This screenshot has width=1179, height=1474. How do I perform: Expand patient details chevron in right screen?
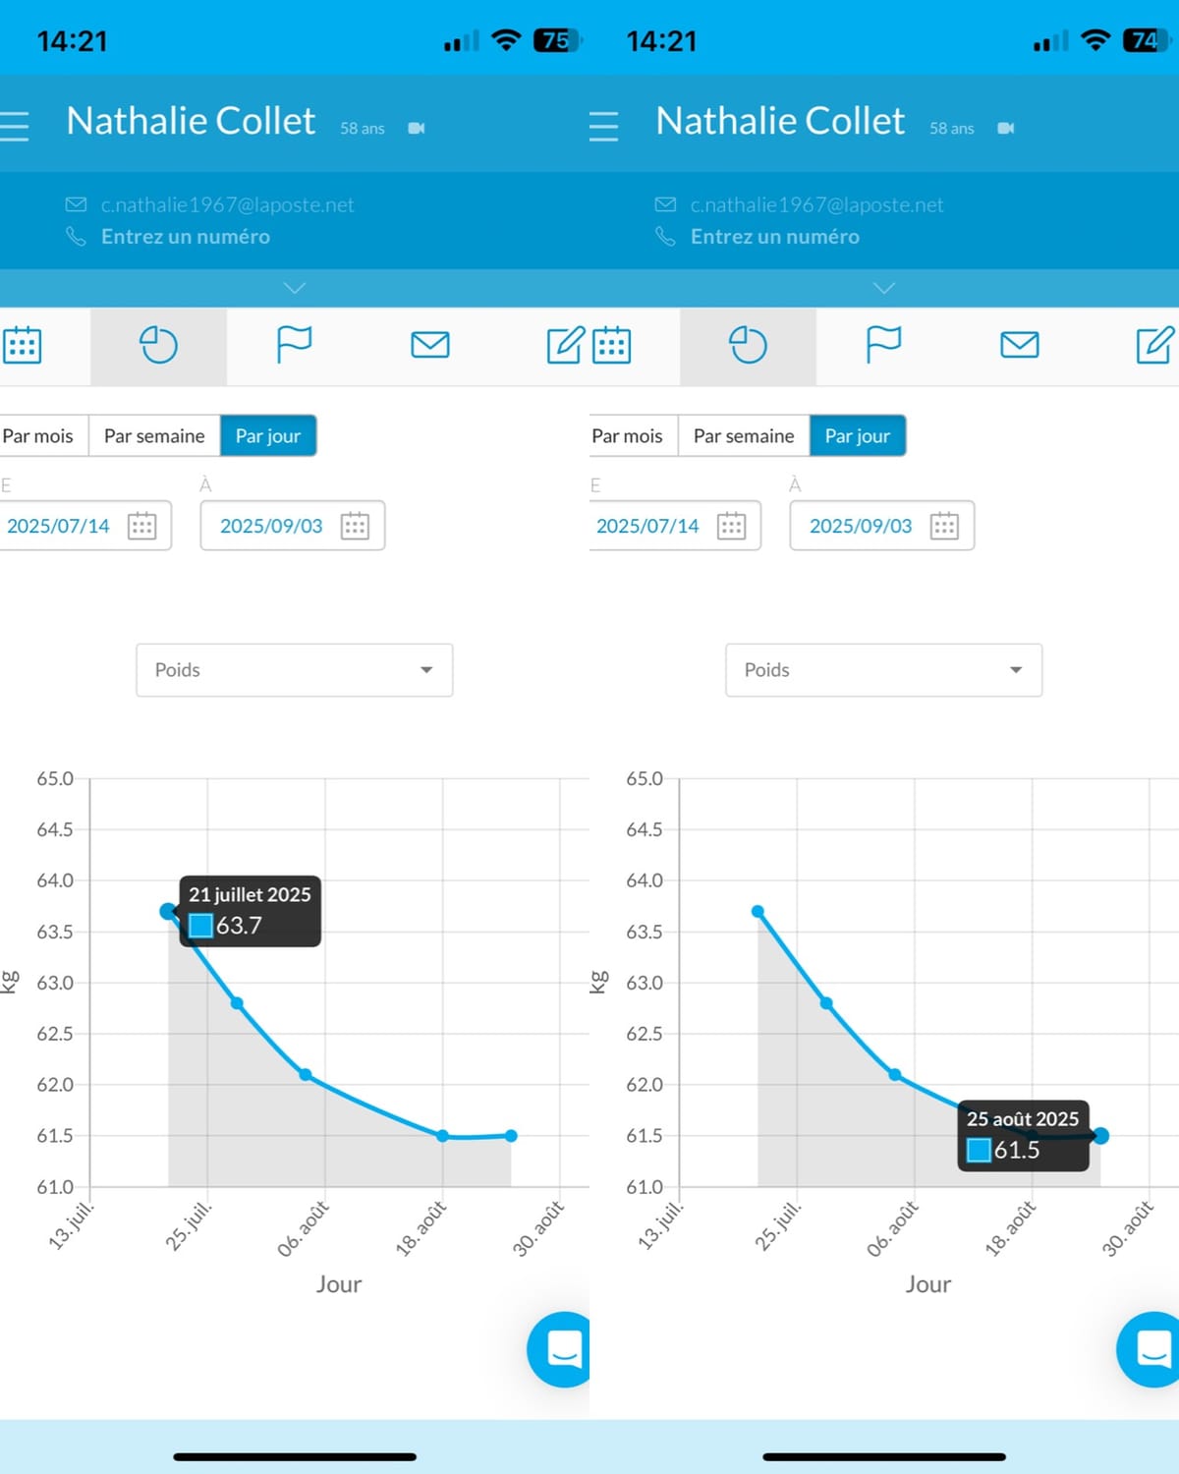point(884,288)
